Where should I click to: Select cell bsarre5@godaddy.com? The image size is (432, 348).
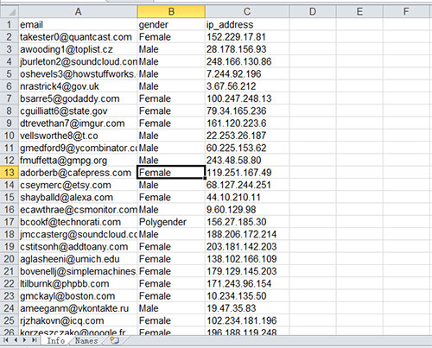pos(78,98)
